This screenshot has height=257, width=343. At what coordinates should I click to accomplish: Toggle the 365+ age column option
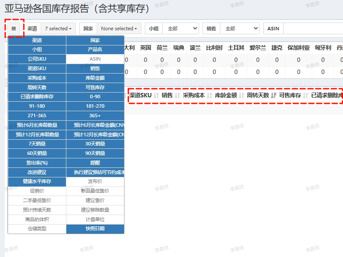click(x=95, y=116)
